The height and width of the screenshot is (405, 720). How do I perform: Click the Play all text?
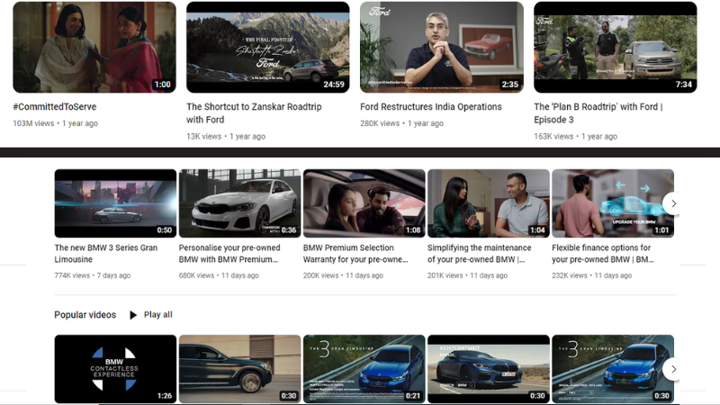[x=158, y=314]
